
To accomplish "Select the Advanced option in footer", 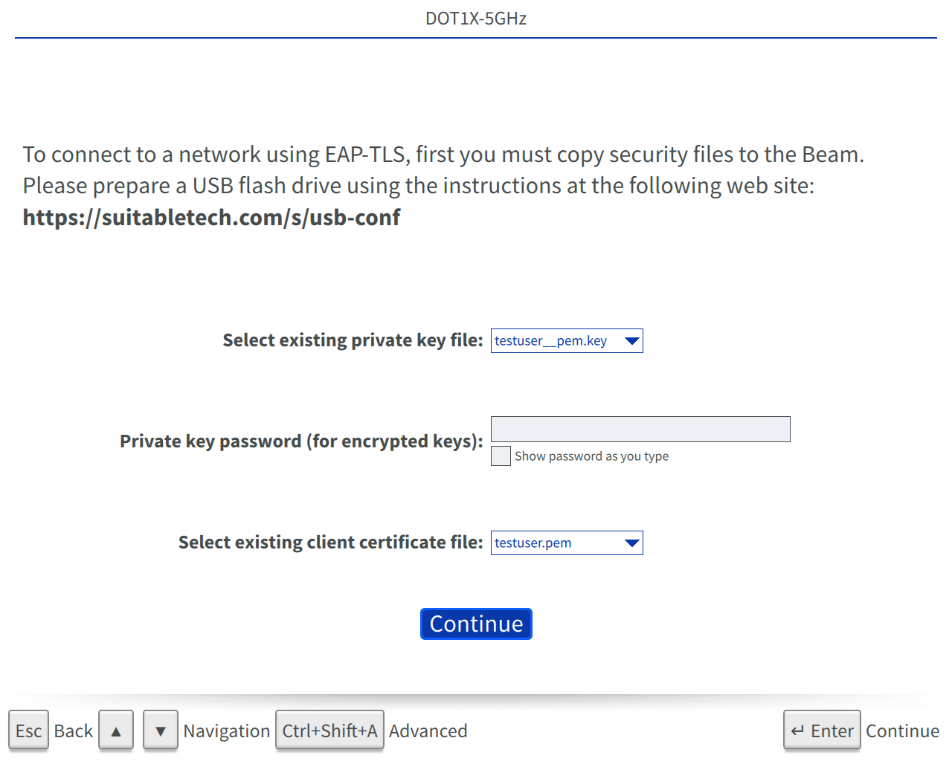I will 428,731.
